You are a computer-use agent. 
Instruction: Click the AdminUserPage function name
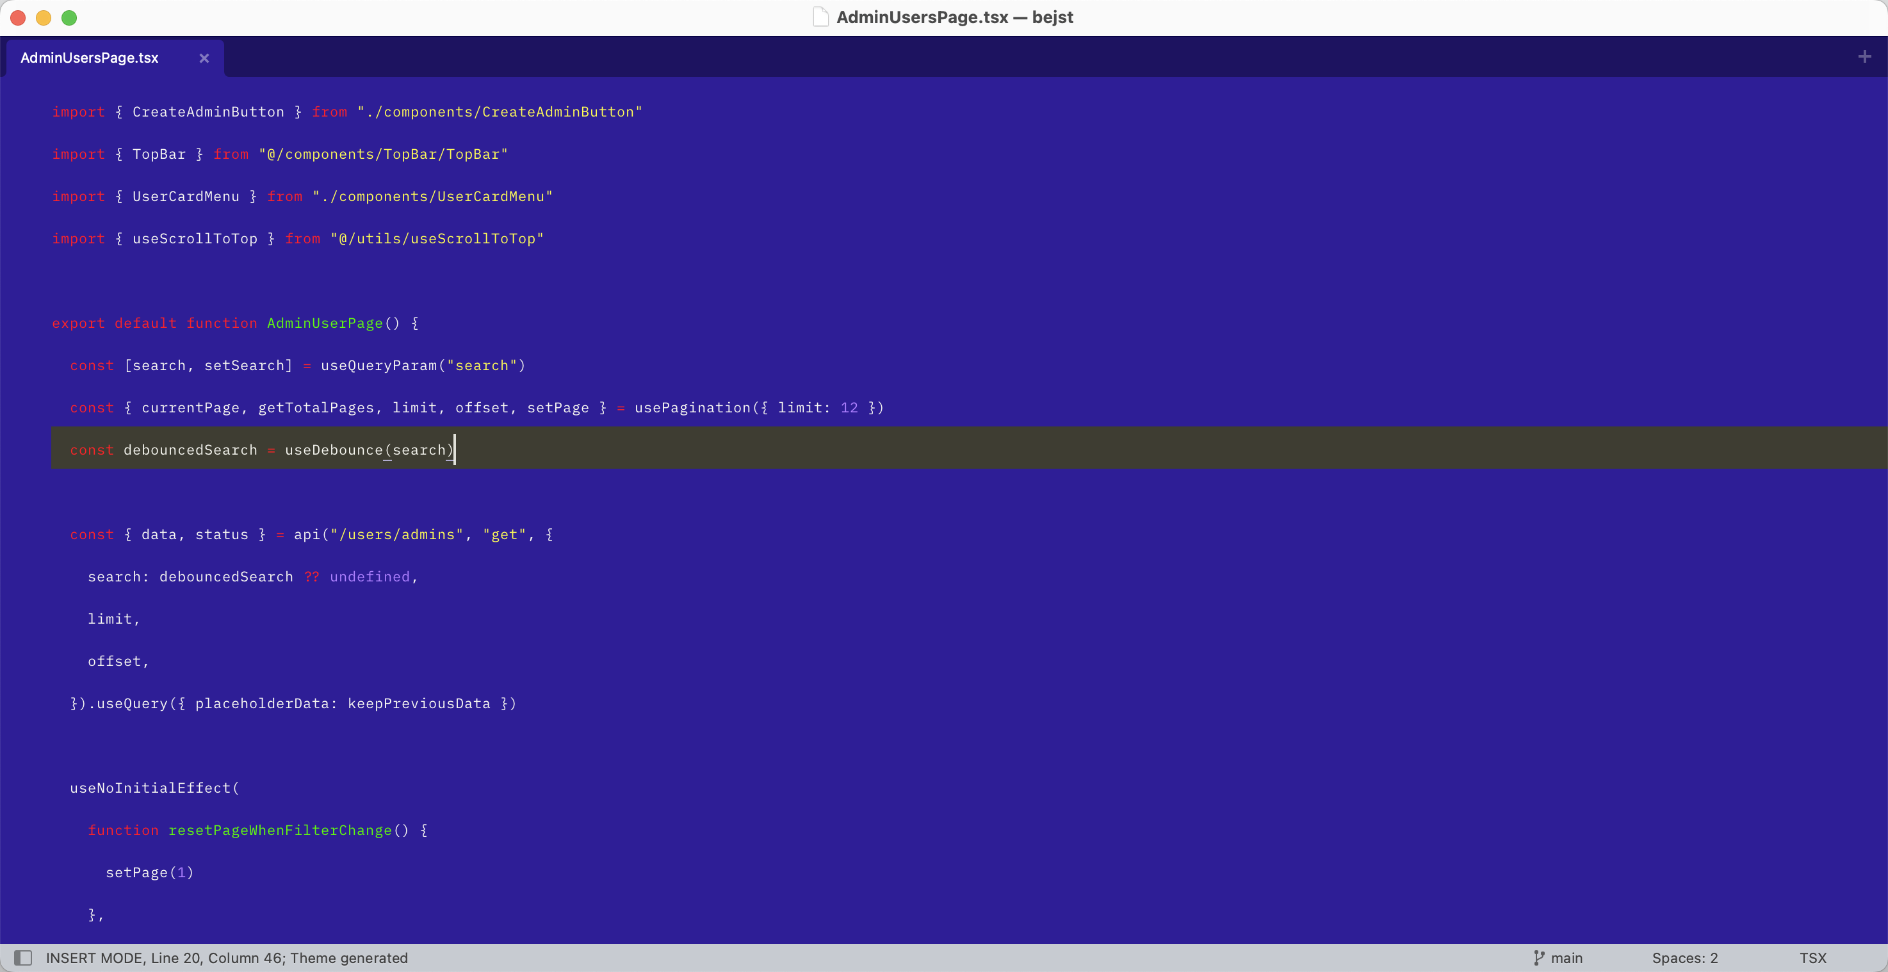[x=325, y=323]
